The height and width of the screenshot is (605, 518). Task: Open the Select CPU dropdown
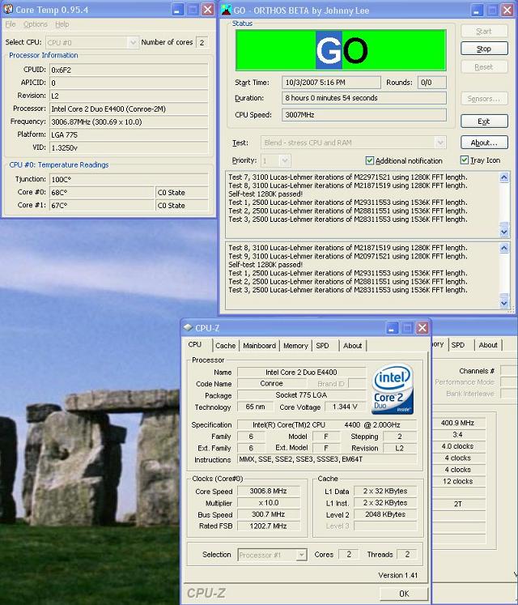click(133, 42)
